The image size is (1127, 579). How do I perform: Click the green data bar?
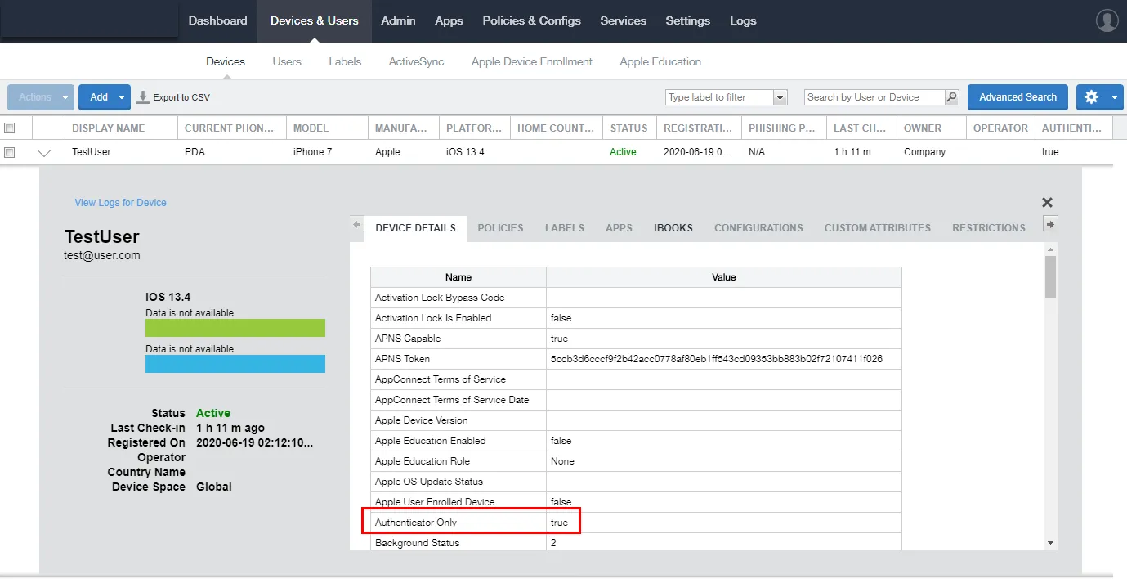[x=235, y=328]
